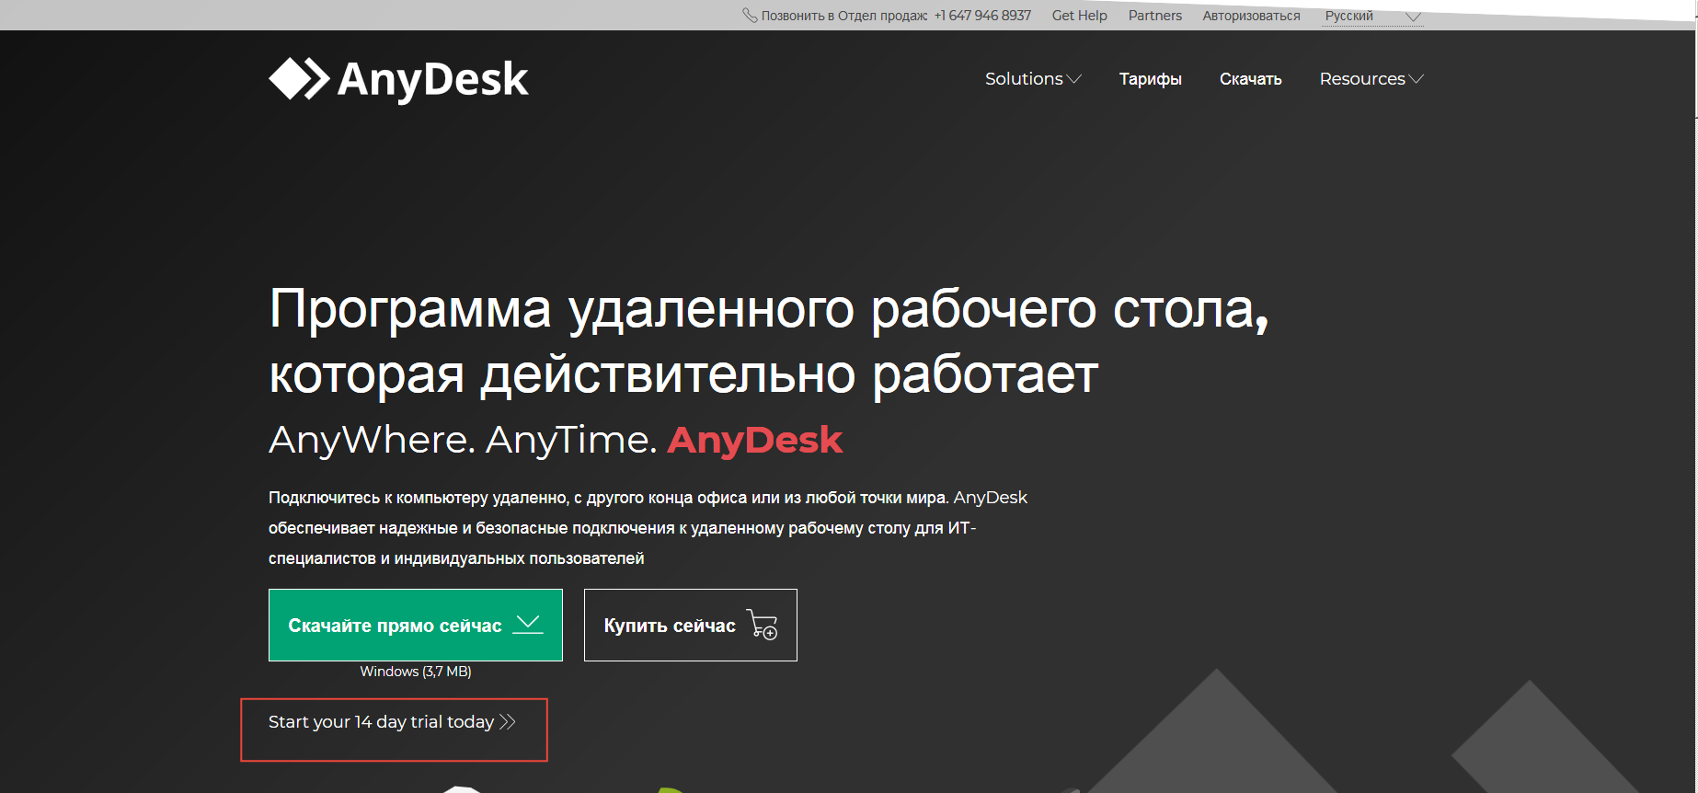The height and width of the screenshot is (793, 1698).
Task: Click the download arrow icon in green button
Action: coord(528,625)
